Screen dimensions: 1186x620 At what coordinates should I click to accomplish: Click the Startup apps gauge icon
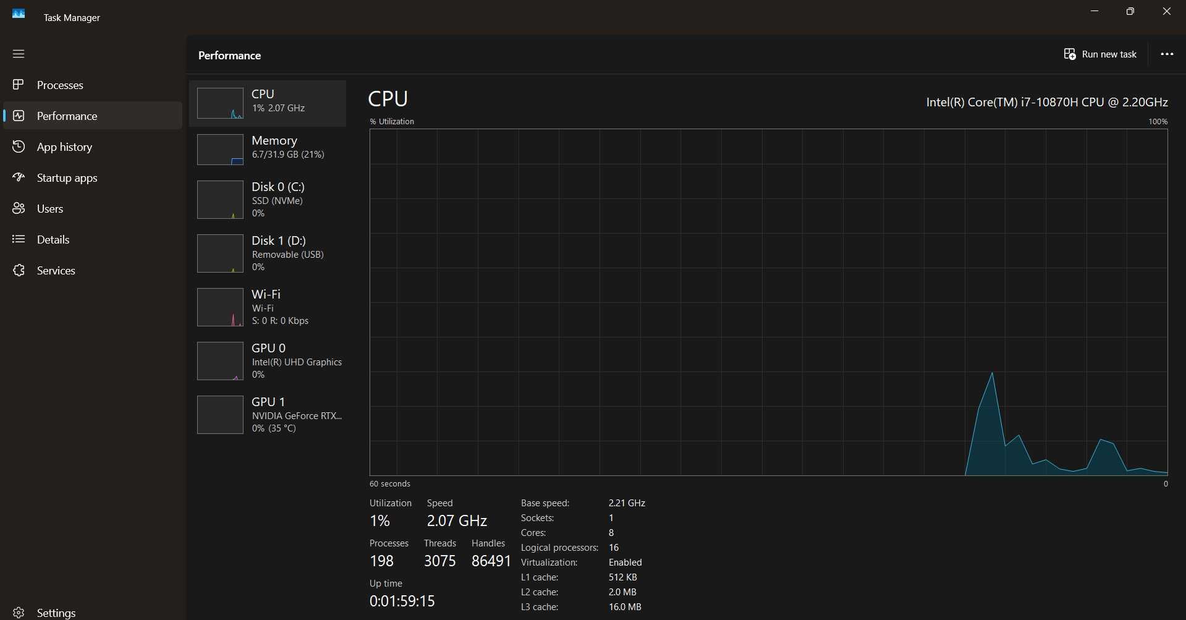point(19,177)
